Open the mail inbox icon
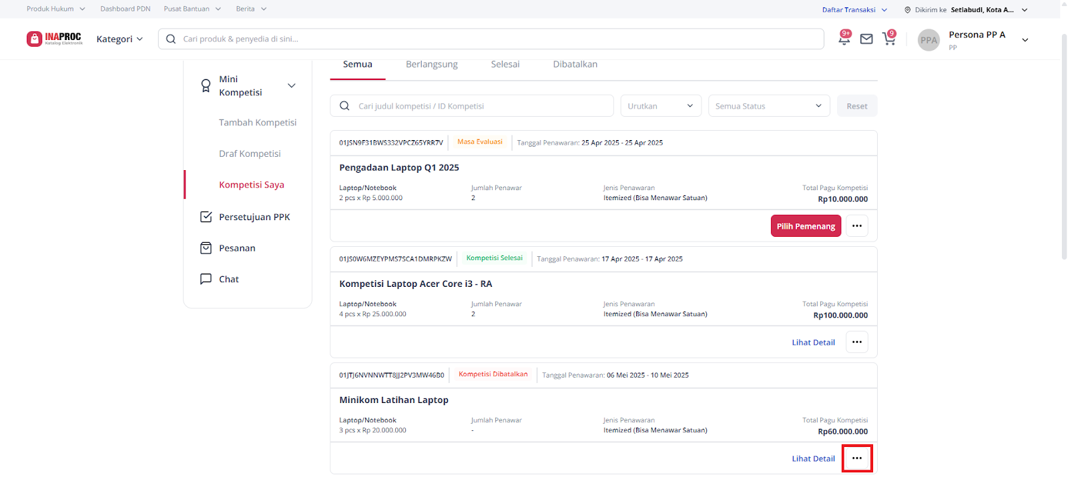The width and height of the screenshot is (1068, 477). [866, 39]
